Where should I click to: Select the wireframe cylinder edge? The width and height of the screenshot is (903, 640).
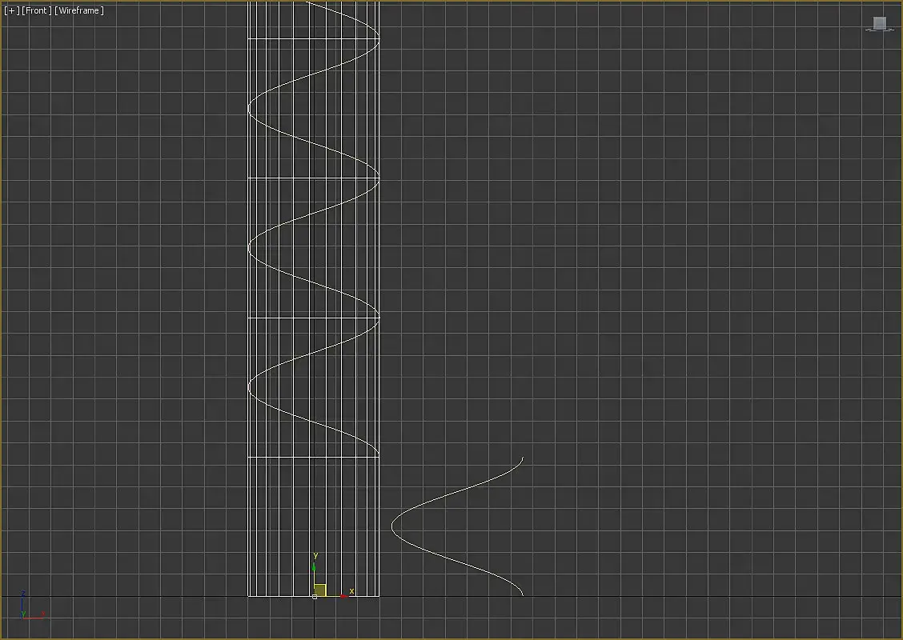[248, 299]
